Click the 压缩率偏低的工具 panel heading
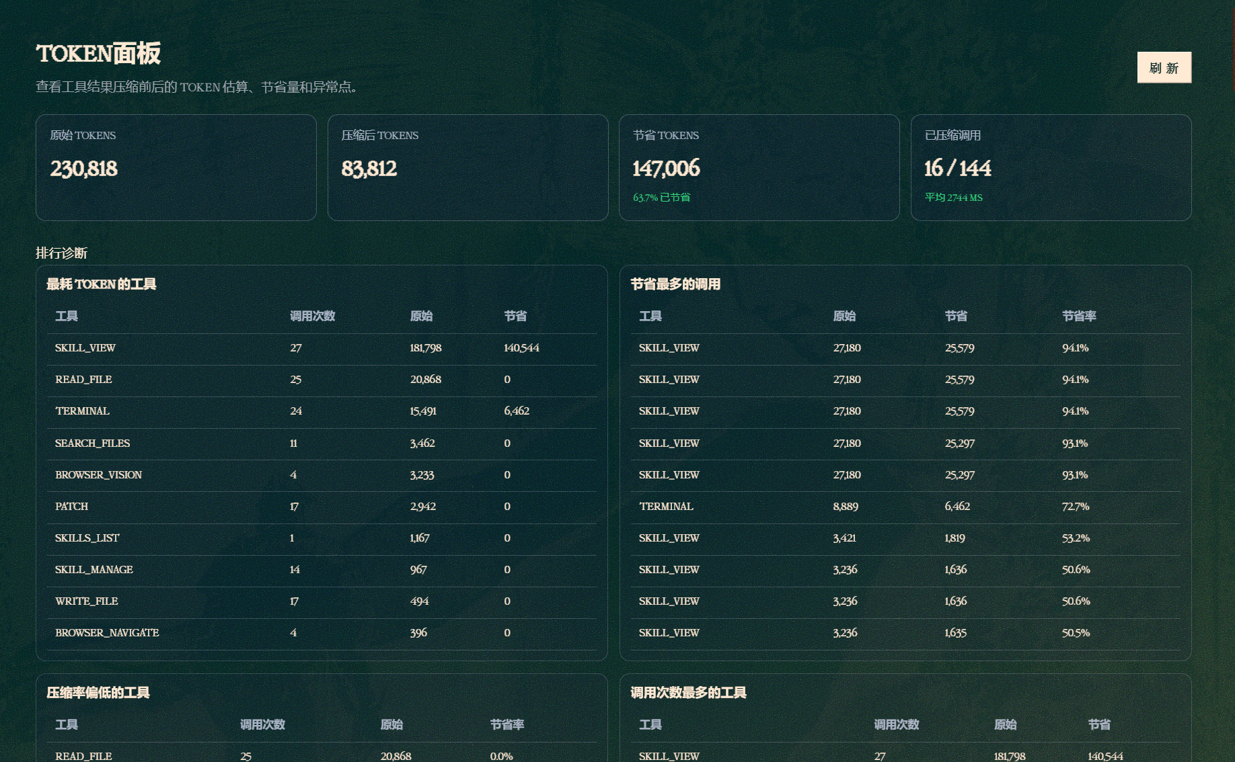The width and height of the screenshot is (1235, 762). coord(98,693)
